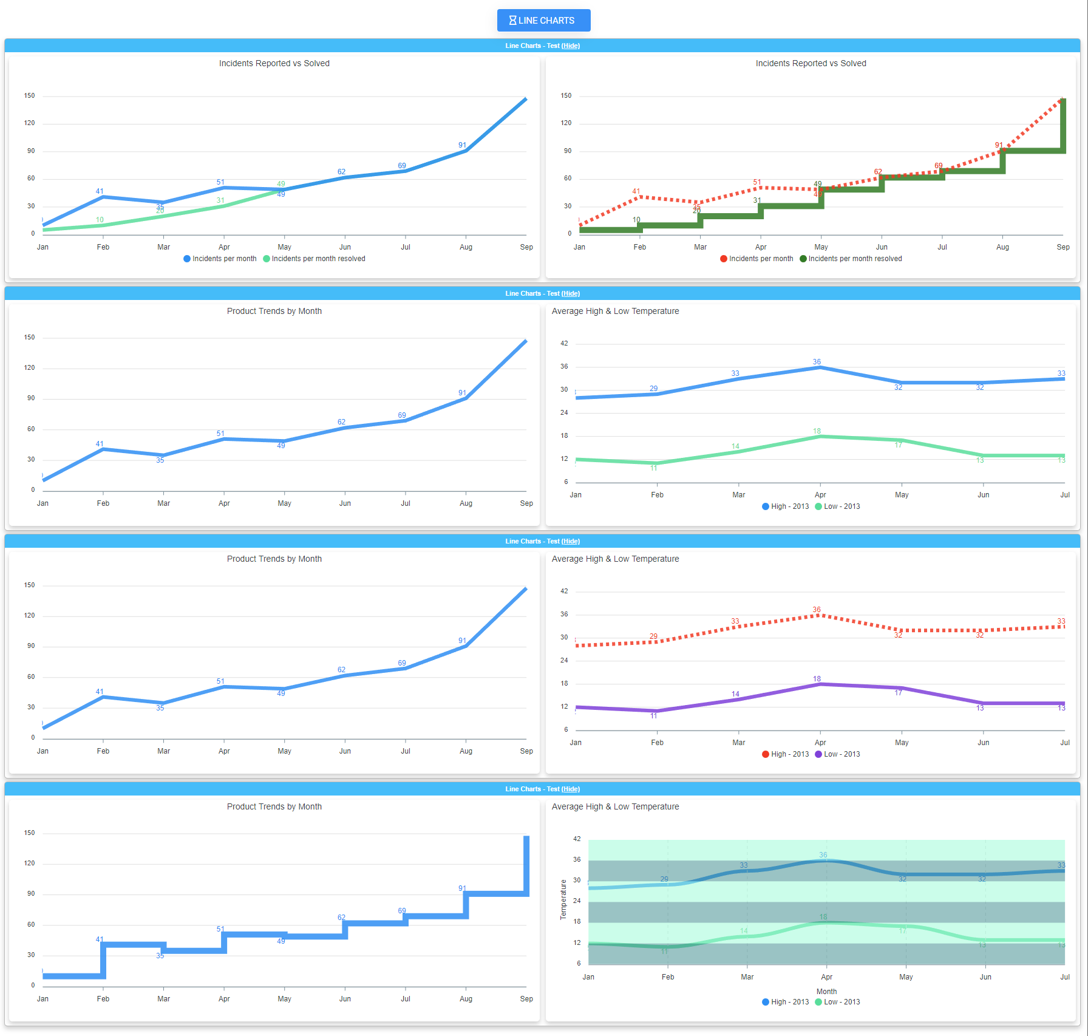Click blue dot for Incidents per month legend
This screenshot has height=1036, width=1088.
tap(187, 259)
